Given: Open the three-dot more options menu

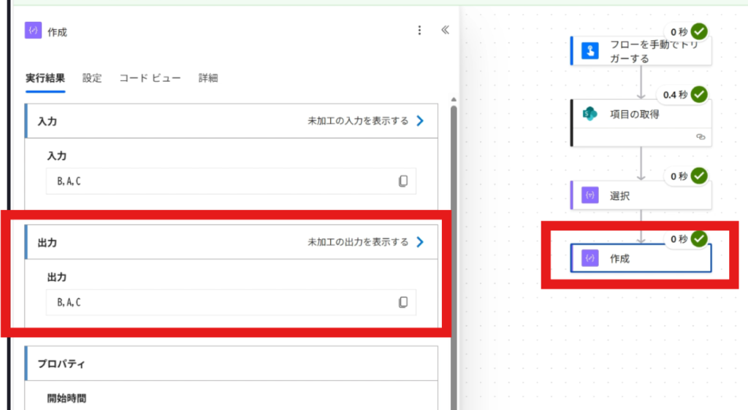Looking at the screenshot, I should coord(419,31).
